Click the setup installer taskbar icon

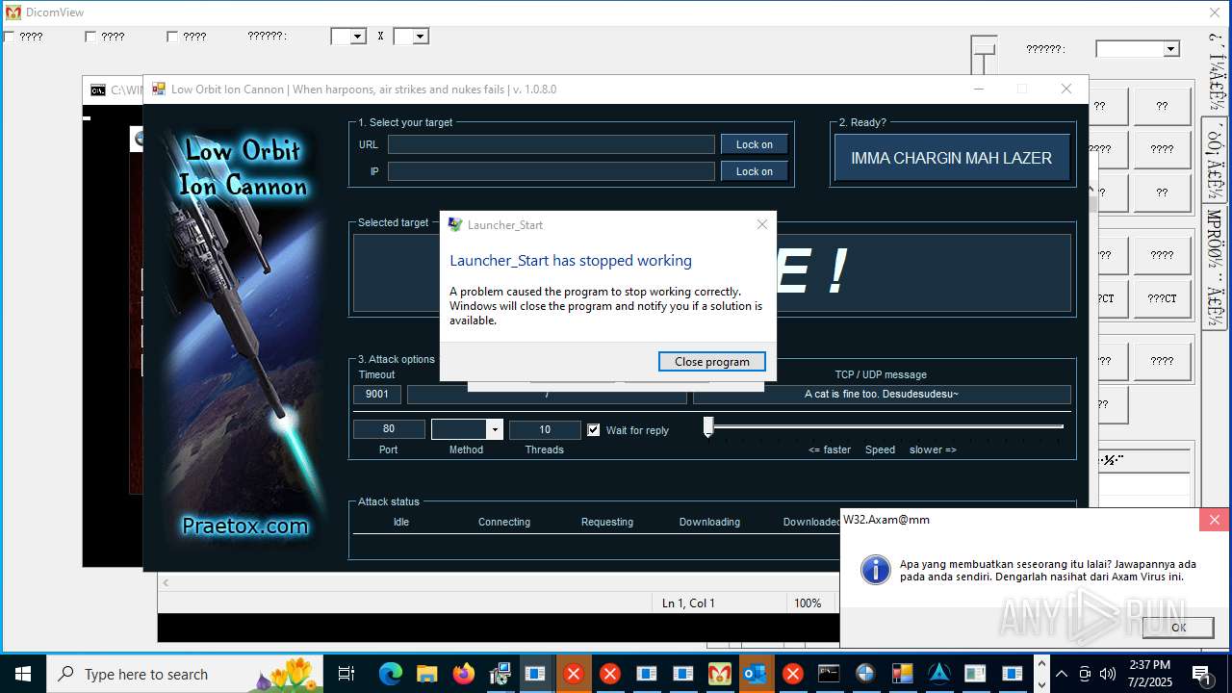[500, 674]
